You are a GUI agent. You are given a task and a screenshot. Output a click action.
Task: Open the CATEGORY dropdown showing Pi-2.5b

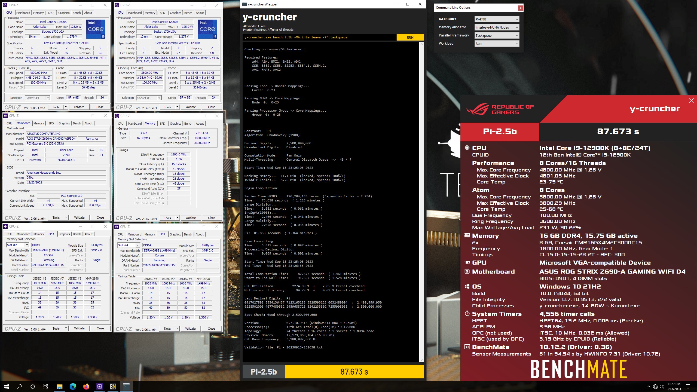click(x=497, y=19)
